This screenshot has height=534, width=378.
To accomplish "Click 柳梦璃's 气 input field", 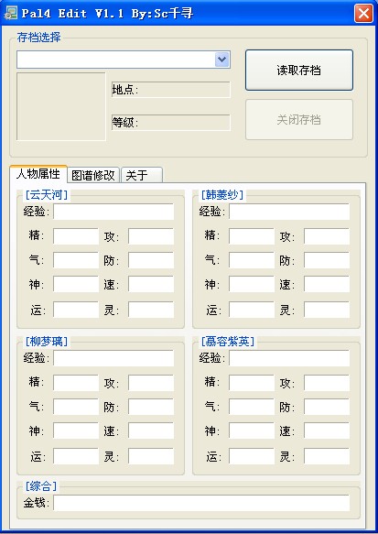I will (x=76, y=407).
